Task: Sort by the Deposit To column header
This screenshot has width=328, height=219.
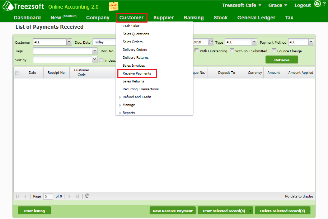Action: pyautogui.click(x=226, y=72)
